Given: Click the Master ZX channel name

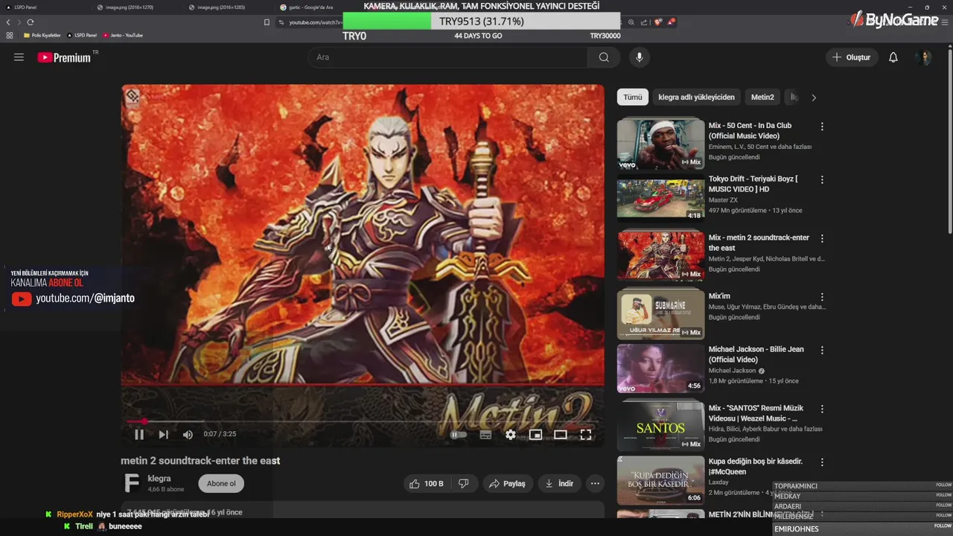Looking at the screenshot, I should (723, 200).
